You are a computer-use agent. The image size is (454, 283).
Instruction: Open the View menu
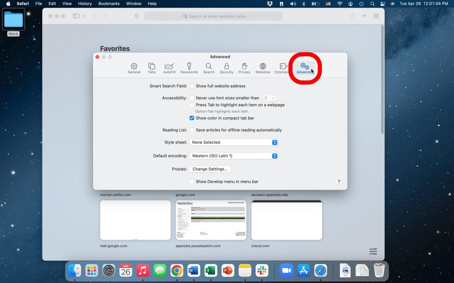point(67,4)
